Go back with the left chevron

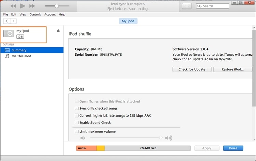click(x=6, y=21)
